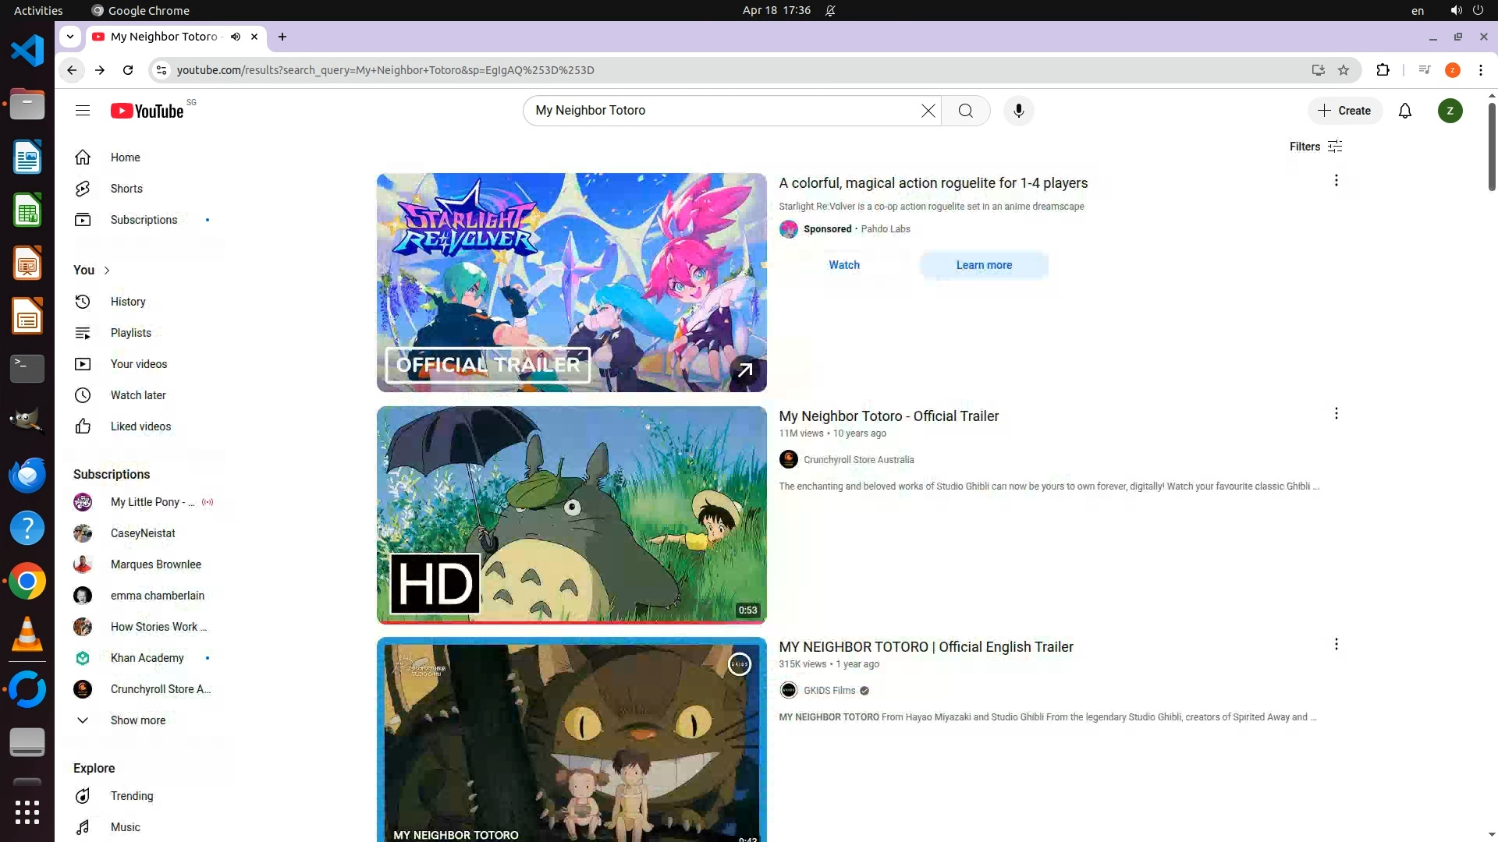Clear the search box with X icon

click(928, 111)
